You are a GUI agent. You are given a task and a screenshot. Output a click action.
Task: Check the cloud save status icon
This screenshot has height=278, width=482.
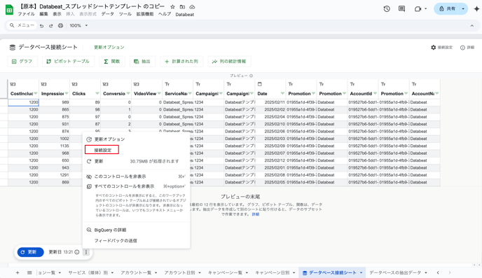[192, 7]
